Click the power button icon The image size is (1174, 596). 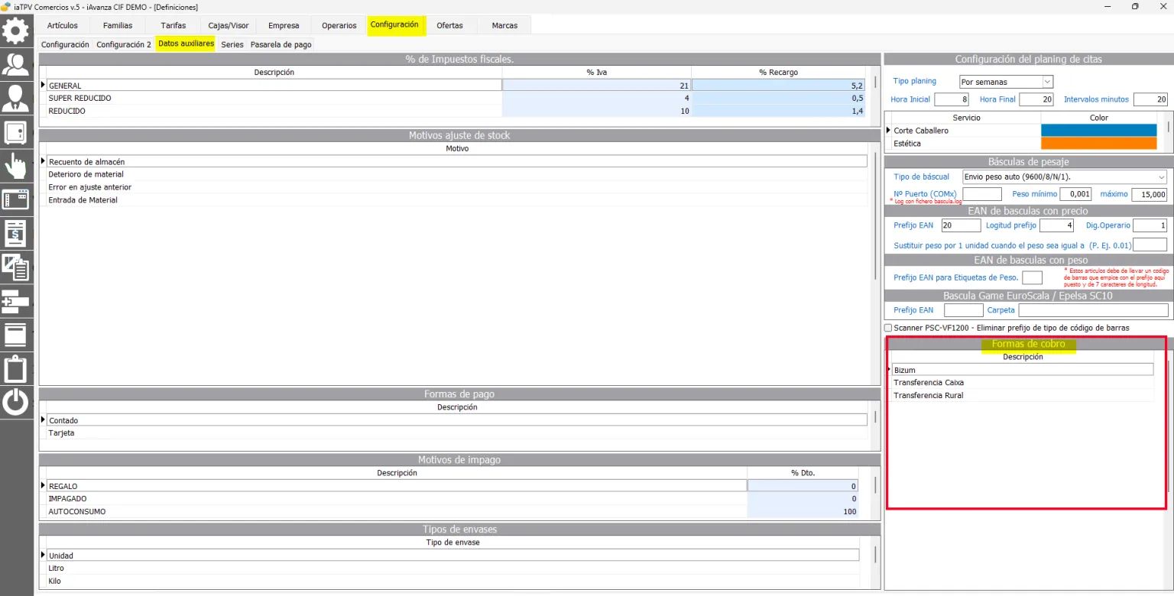point(16,402)
